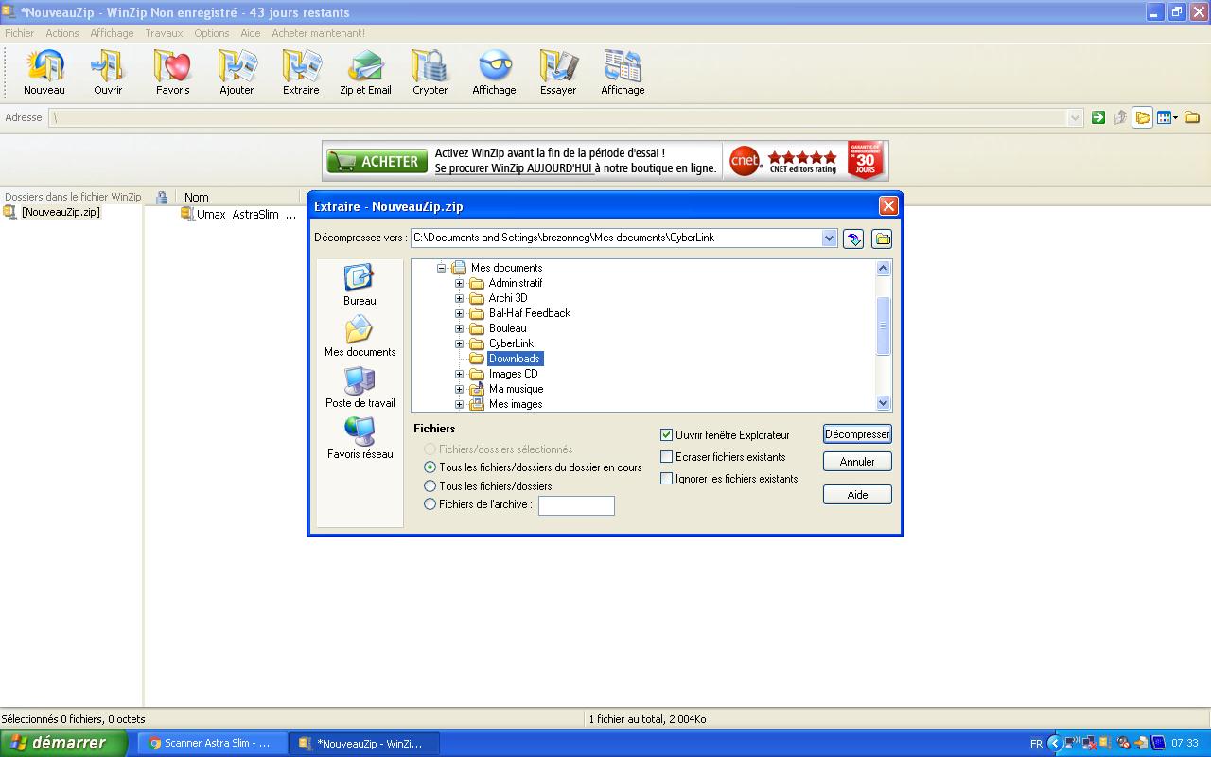Click the wireless network tray icon
The height and width of the screenshot is (757, 1211).
[1072, 743]
